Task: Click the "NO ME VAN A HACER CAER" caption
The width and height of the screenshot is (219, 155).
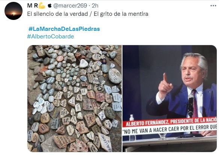Action: [x=170, y=129]
